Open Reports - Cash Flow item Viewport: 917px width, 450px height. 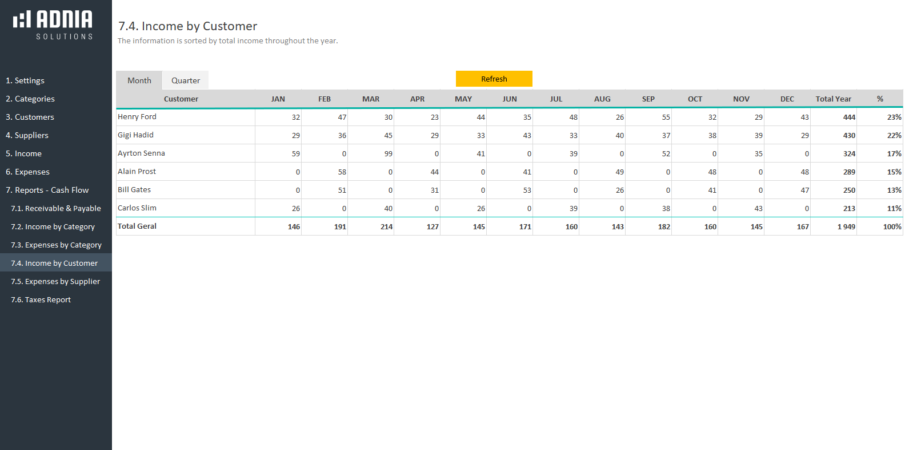click(47, 190)
